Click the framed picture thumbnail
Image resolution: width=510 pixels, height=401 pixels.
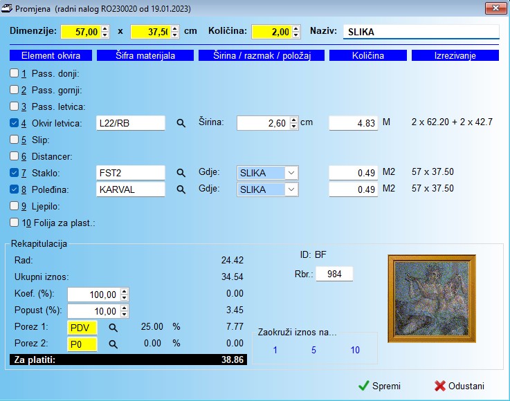click(432, 299)
